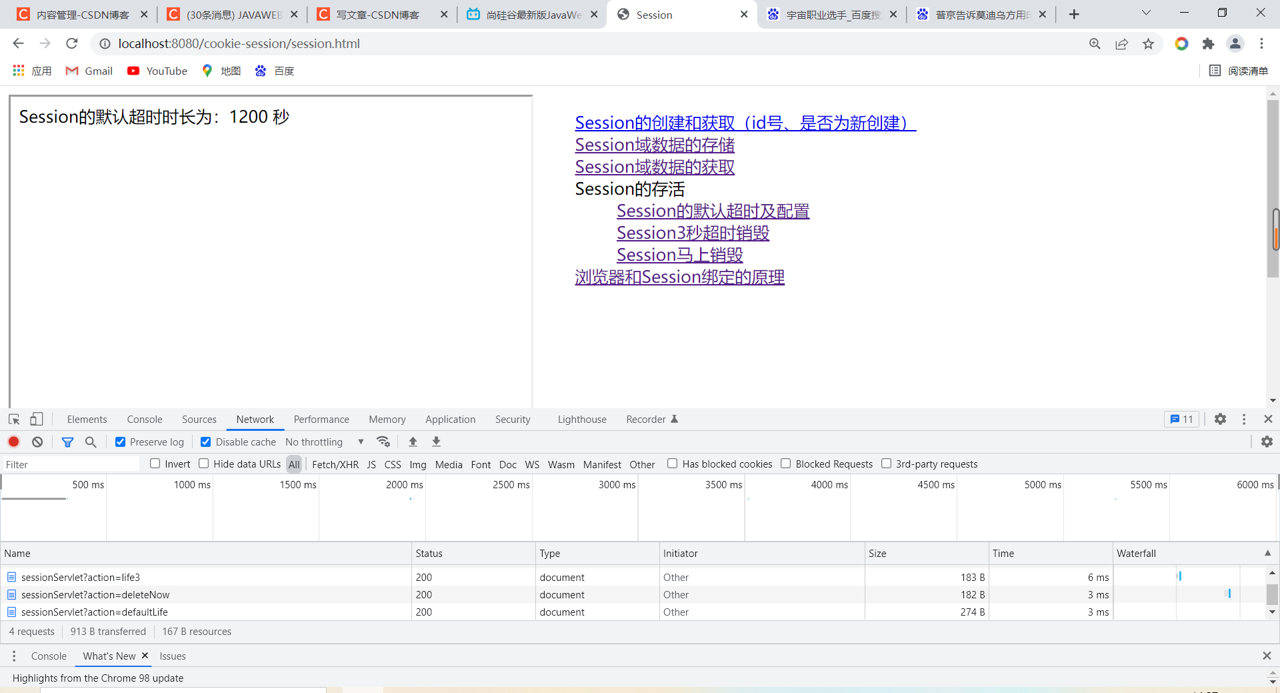Image resolution: width=1280 pixels, height=693 pixels.
Task: Open the Apps shortcut in bookmarks bar
Action: (32, 71)
